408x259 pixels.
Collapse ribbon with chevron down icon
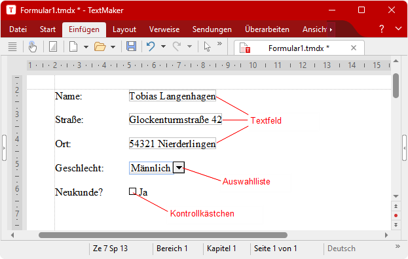click(x=398, y=28)
